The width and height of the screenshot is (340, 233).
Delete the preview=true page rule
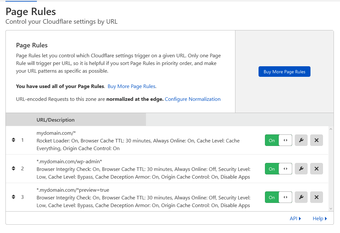point(316,197)
